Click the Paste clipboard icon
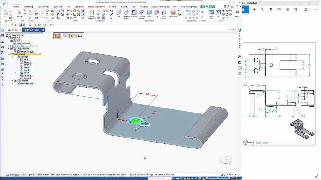 [5, 13]
